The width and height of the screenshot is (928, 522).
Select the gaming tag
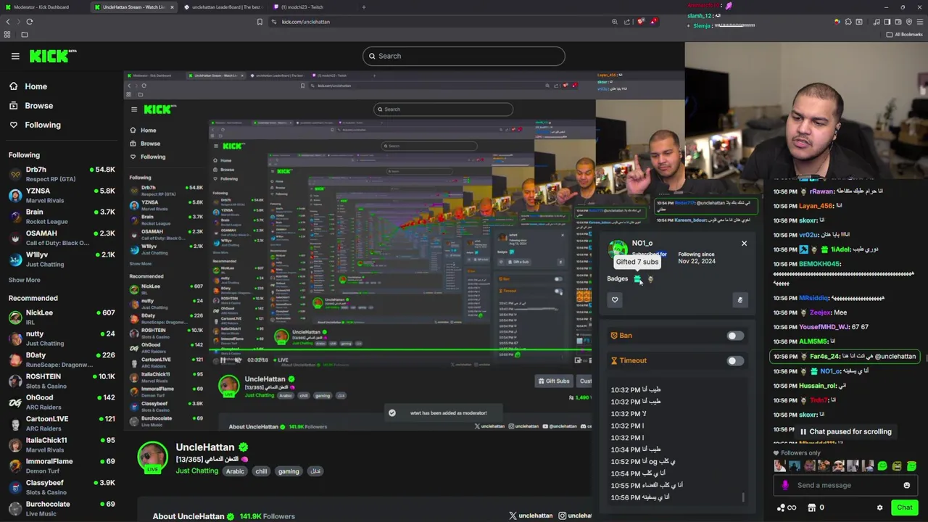tap(289, 471)
